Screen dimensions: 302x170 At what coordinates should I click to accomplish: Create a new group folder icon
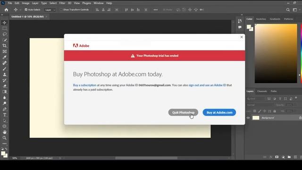tap(289, 157)
